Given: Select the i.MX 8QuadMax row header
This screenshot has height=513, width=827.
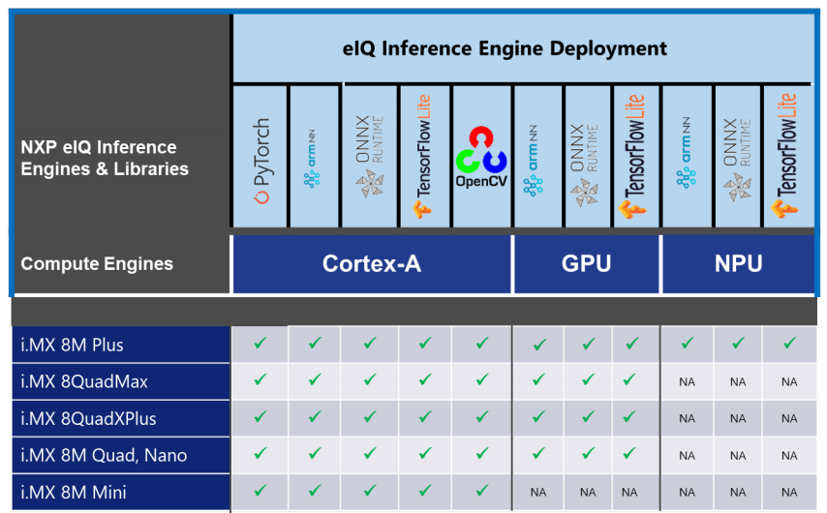Looking at the screenshot, I should click(121, 381).
